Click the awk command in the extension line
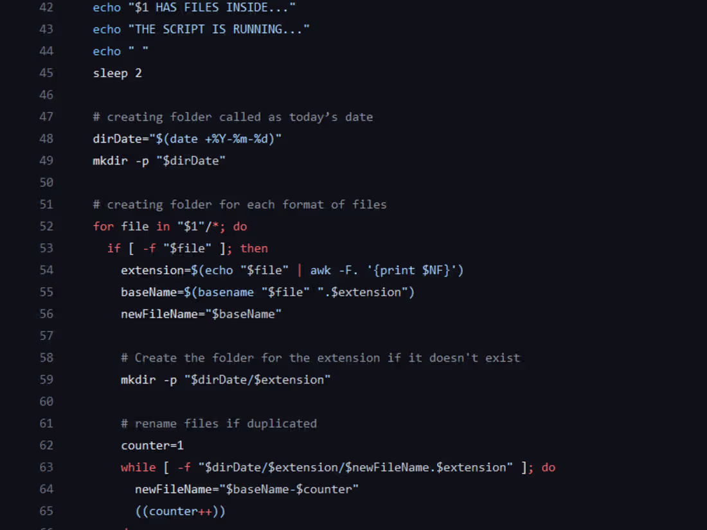 coord(320,270)
